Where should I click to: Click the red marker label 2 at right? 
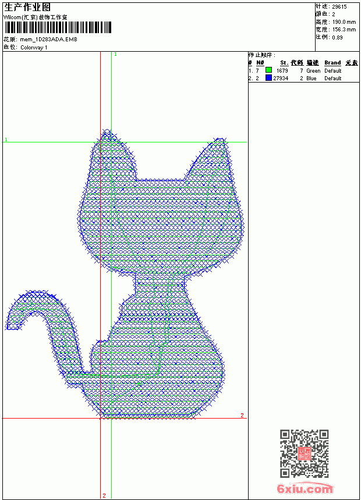click(x=242, y=415)
